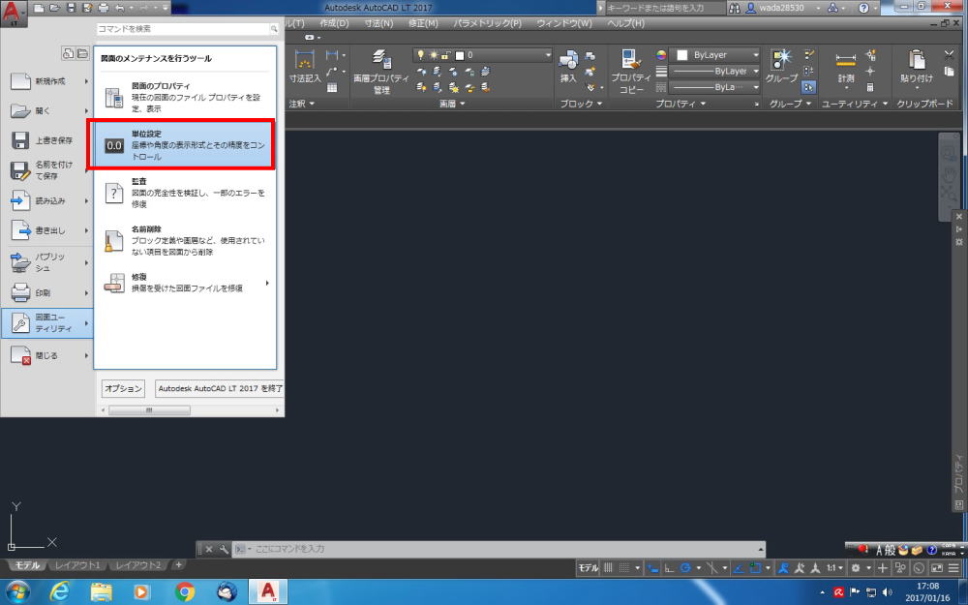Click 印刷 in application menu
Viewport: 968px width, 605px height.
tap(46, 292)
